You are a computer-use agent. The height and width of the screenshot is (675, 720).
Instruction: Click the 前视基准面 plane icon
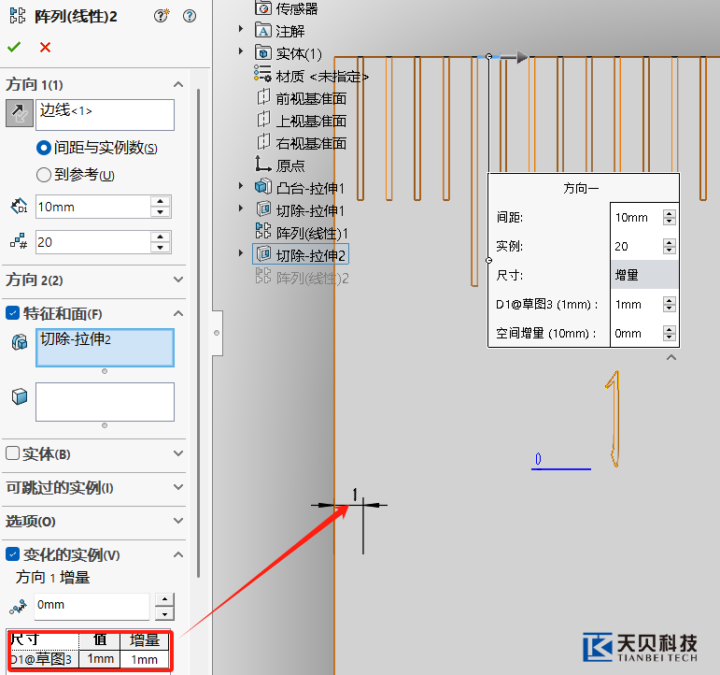[263, 97]
